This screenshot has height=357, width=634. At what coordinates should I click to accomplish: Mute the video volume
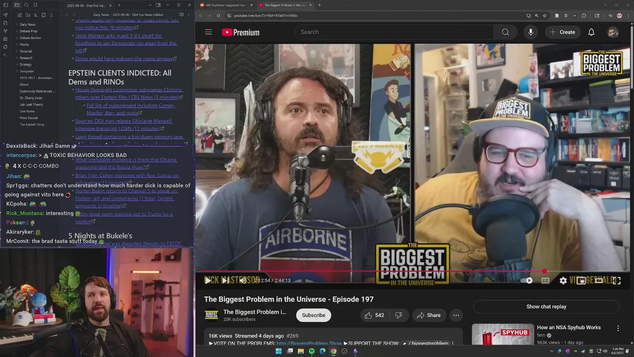[243, 281]
